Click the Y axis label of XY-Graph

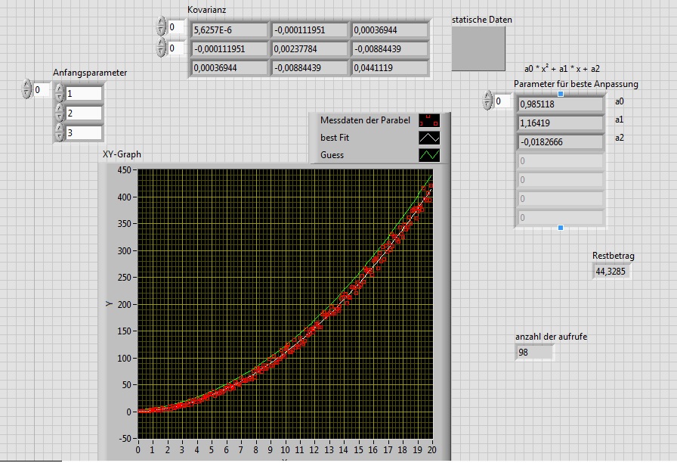110,303
